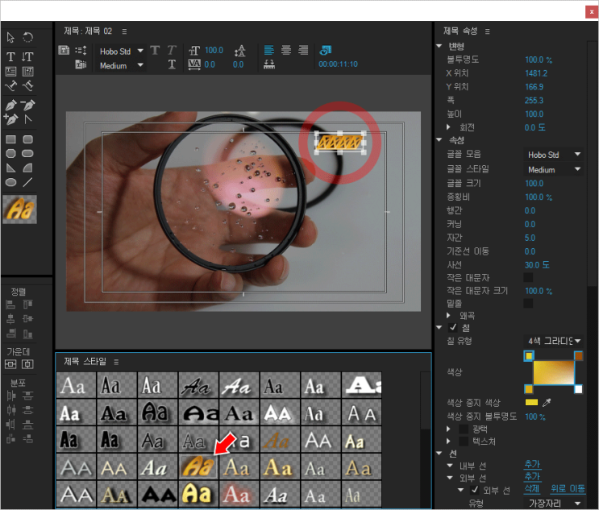Toggle Bold text formatting
The image size is (599, 510).
(x=155, y=51)
